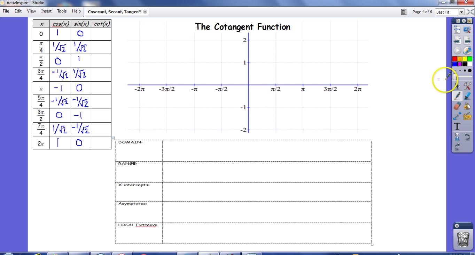Open the Tools menu
Image resolution: width=475 pixels, height=255 pixels.
point(62,11)
